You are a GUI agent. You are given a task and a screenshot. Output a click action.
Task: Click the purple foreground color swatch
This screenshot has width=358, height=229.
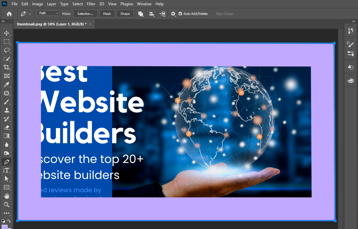click(4, 227)
